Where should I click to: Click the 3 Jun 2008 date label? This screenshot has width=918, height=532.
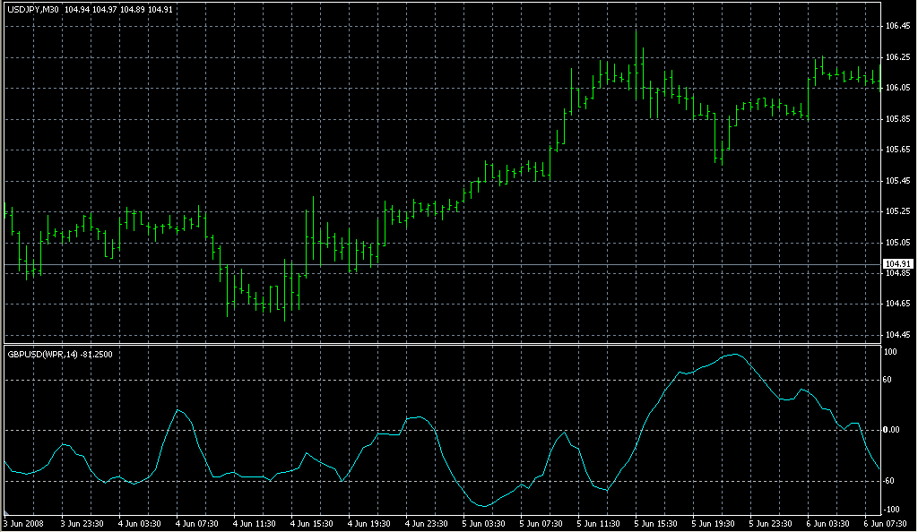coord(23,524)
